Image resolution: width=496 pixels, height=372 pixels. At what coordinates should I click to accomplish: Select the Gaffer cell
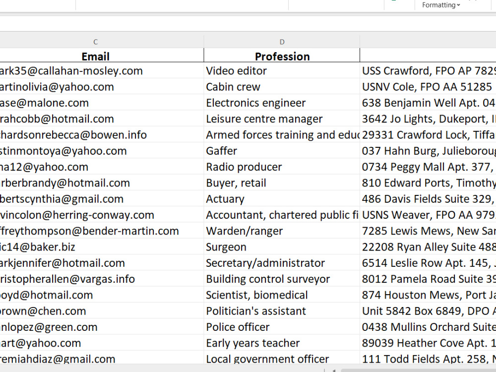(x=282, y=151)
